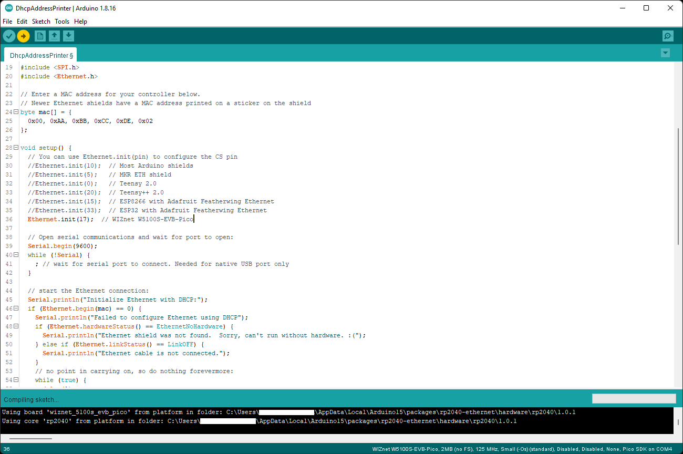Click the //Ethernet.init(5) MKR ETH line
Image resolution: width=683 pixels, height=454 pixels.
pyautogui.click(x=99, y=174)
